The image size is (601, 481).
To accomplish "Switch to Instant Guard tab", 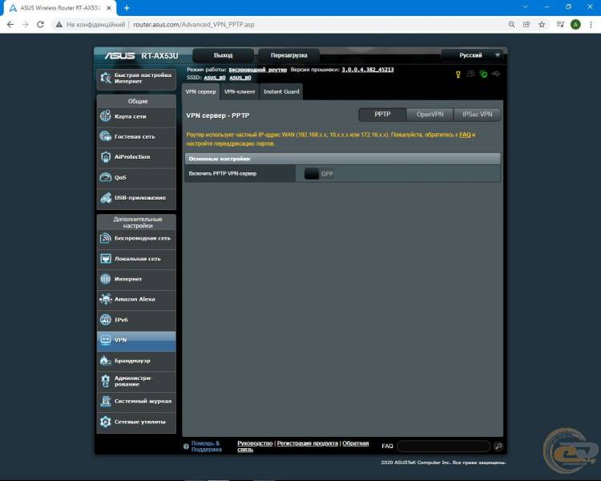I will [x=281, y=91].
